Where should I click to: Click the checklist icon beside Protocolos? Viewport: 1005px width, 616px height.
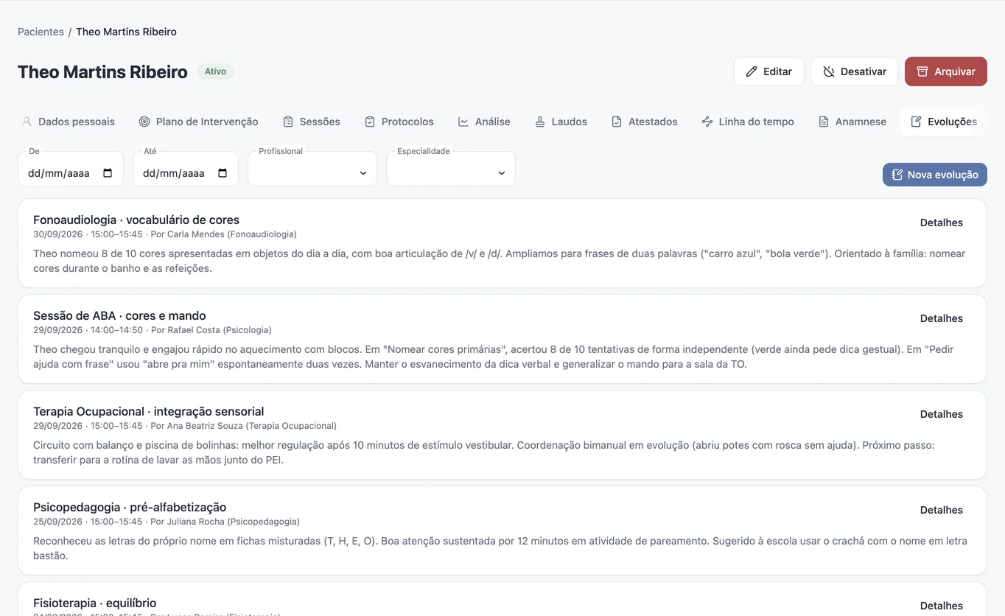click(x=370, y=122)
